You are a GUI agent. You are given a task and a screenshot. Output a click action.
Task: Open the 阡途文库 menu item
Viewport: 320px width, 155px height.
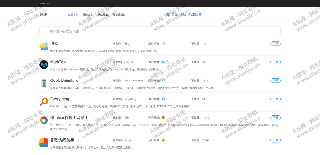pos(88,15)
